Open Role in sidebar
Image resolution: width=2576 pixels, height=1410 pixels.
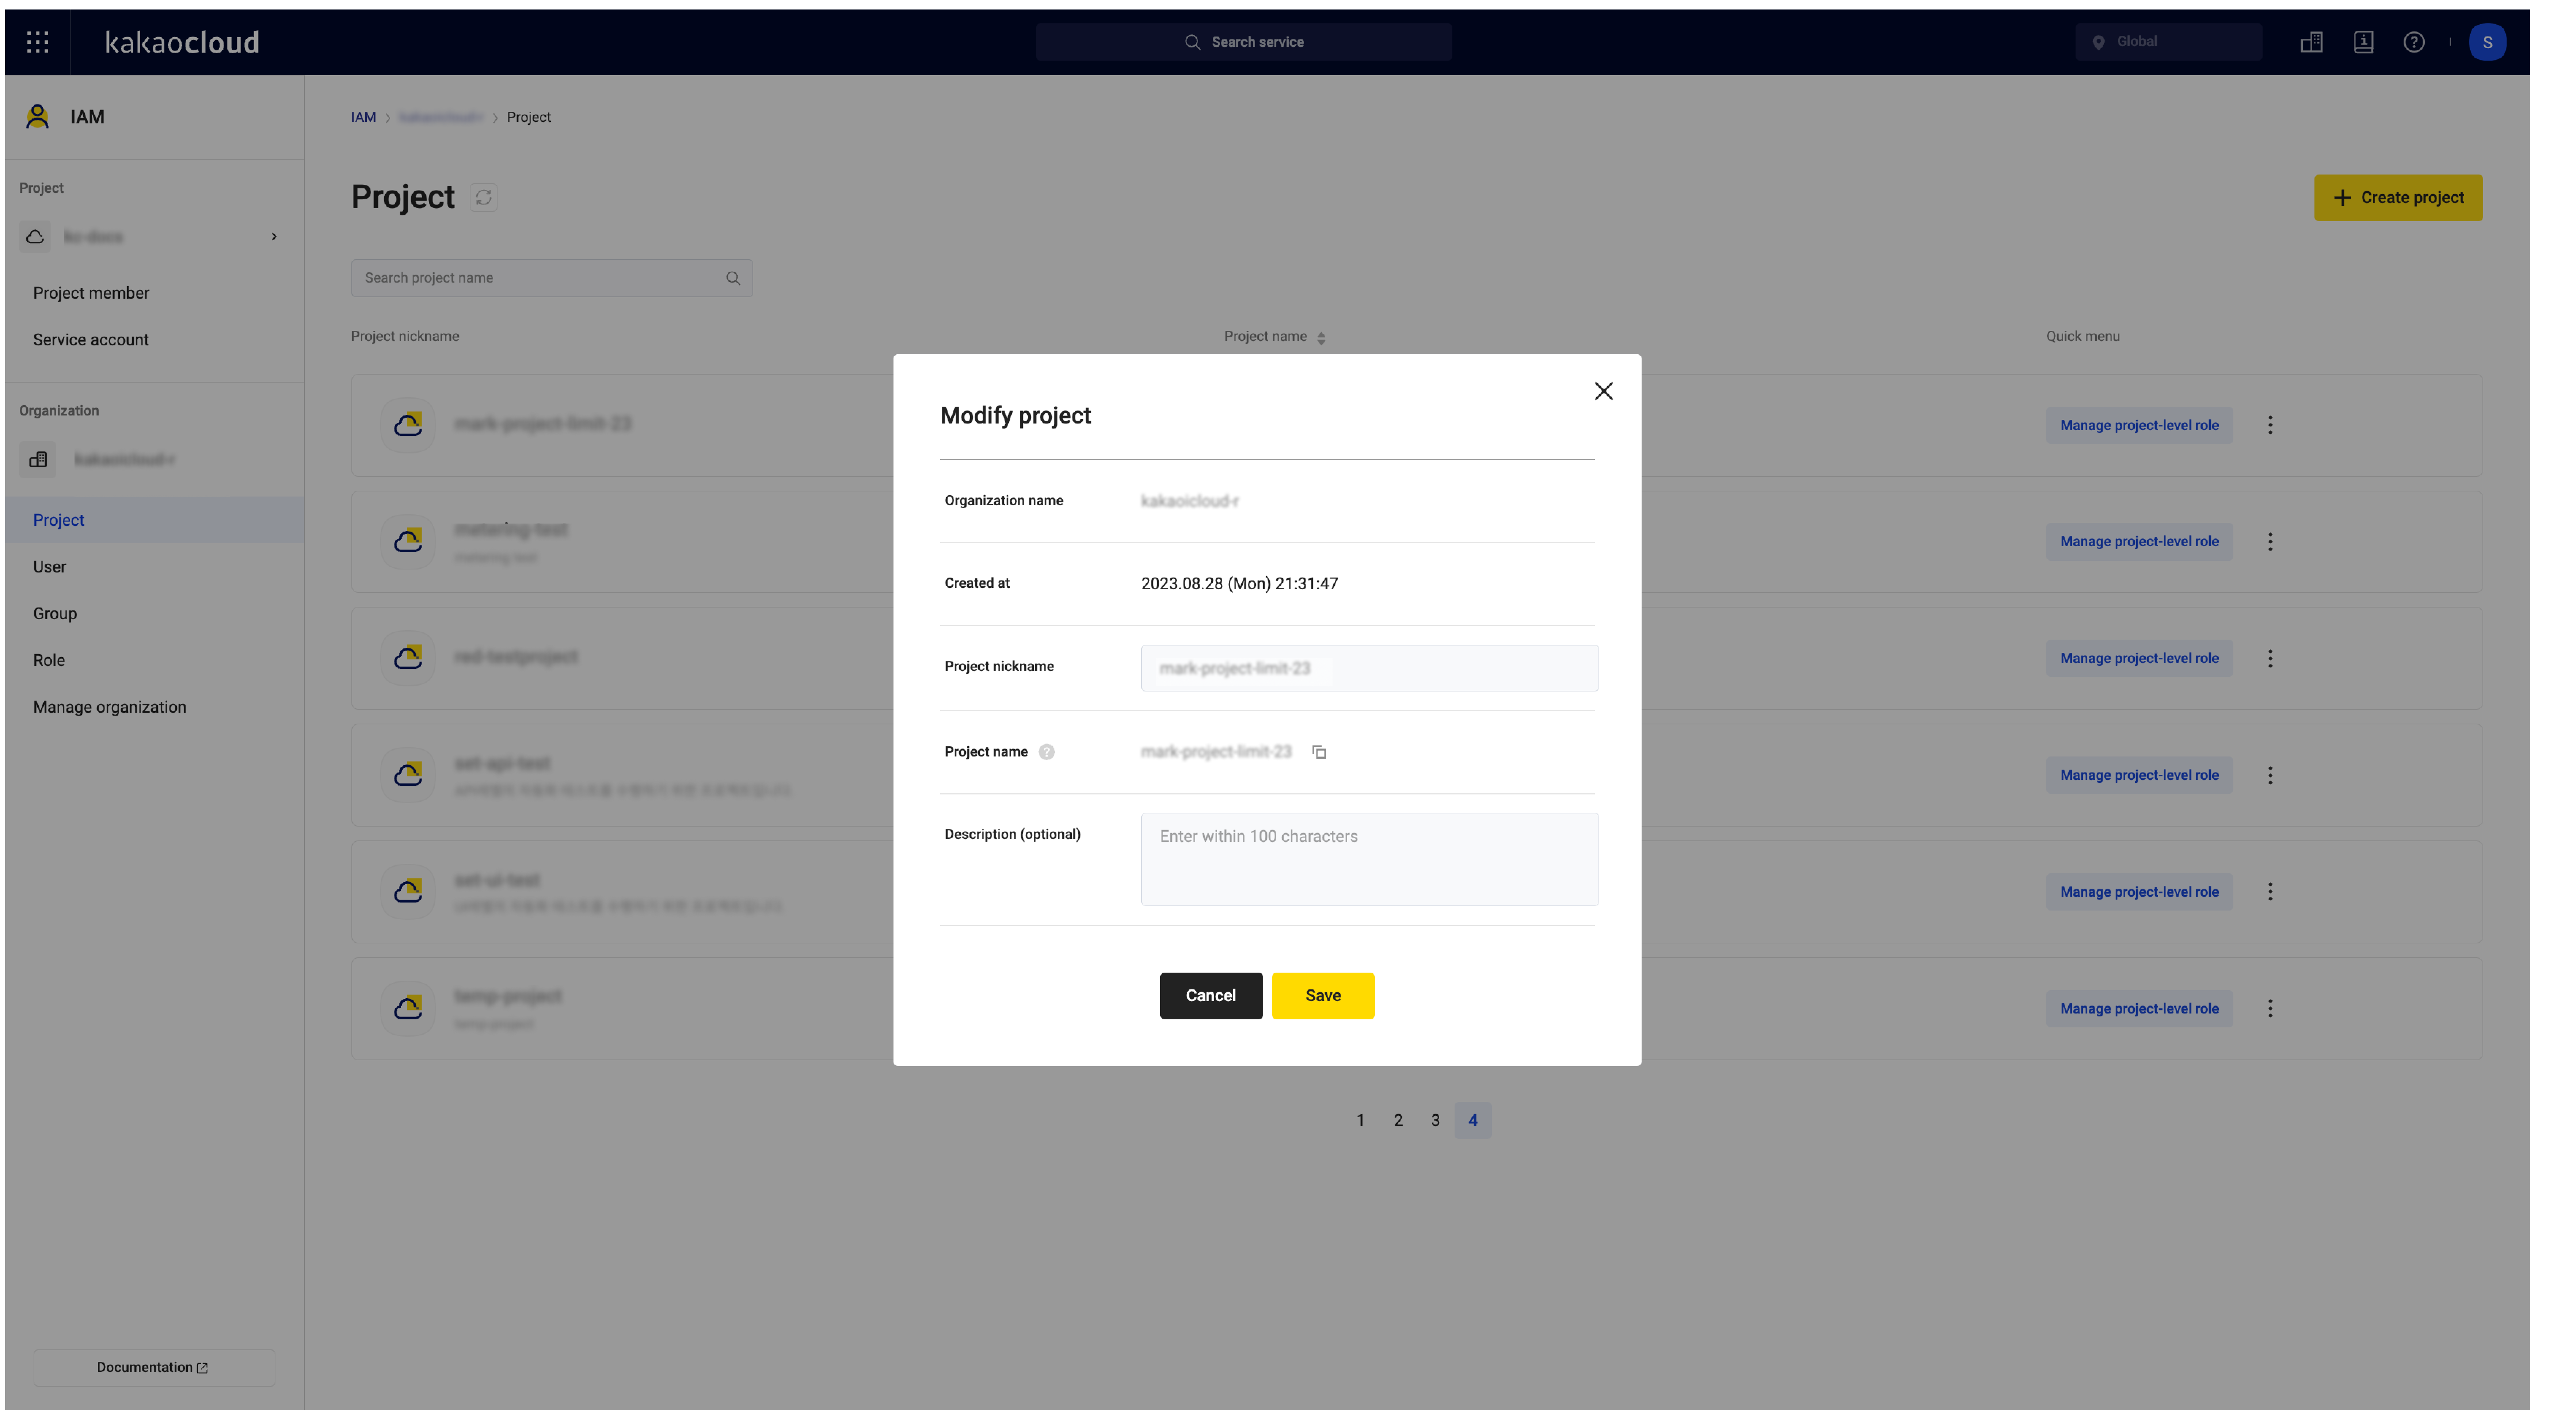(49, 660)
